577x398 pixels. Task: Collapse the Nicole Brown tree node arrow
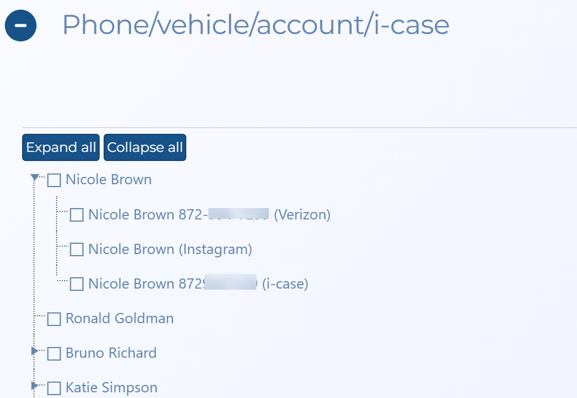35,178
